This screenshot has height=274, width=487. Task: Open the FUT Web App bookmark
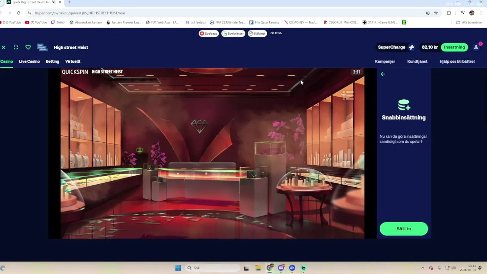coord(162,22)
